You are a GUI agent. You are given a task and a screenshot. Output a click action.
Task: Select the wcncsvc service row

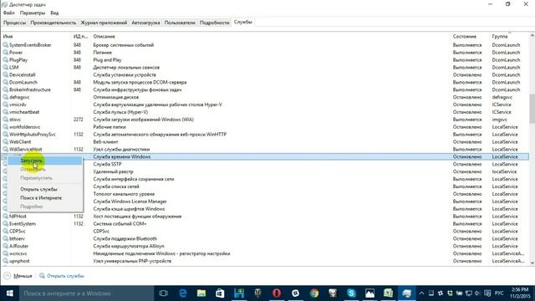[x=266, y=253]
